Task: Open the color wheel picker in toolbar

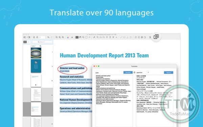Action: [x=68, y=37]
